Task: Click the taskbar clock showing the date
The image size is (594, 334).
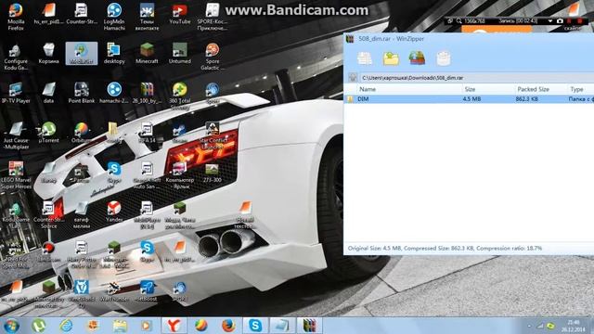Action: (x=574, y=326)
